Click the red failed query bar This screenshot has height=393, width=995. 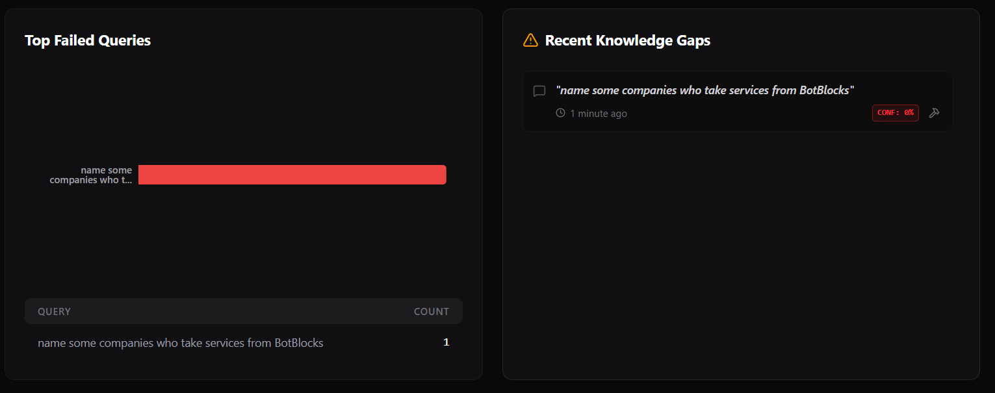[292, 175]
